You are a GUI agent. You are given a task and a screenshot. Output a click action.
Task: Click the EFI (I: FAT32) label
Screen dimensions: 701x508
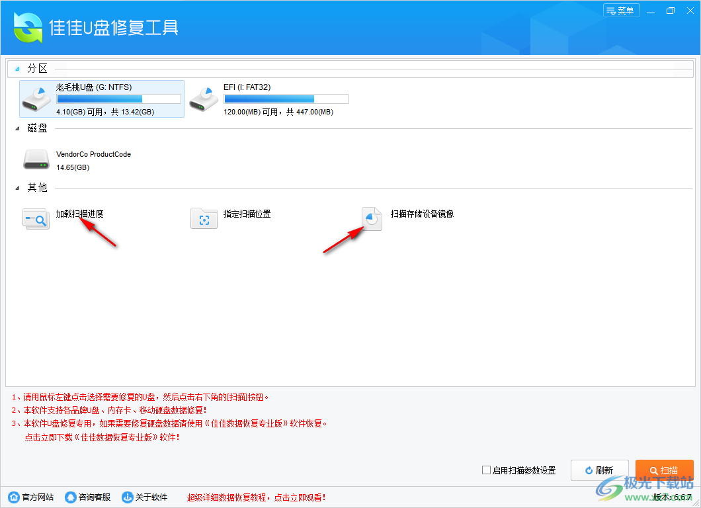coord(247,87)
